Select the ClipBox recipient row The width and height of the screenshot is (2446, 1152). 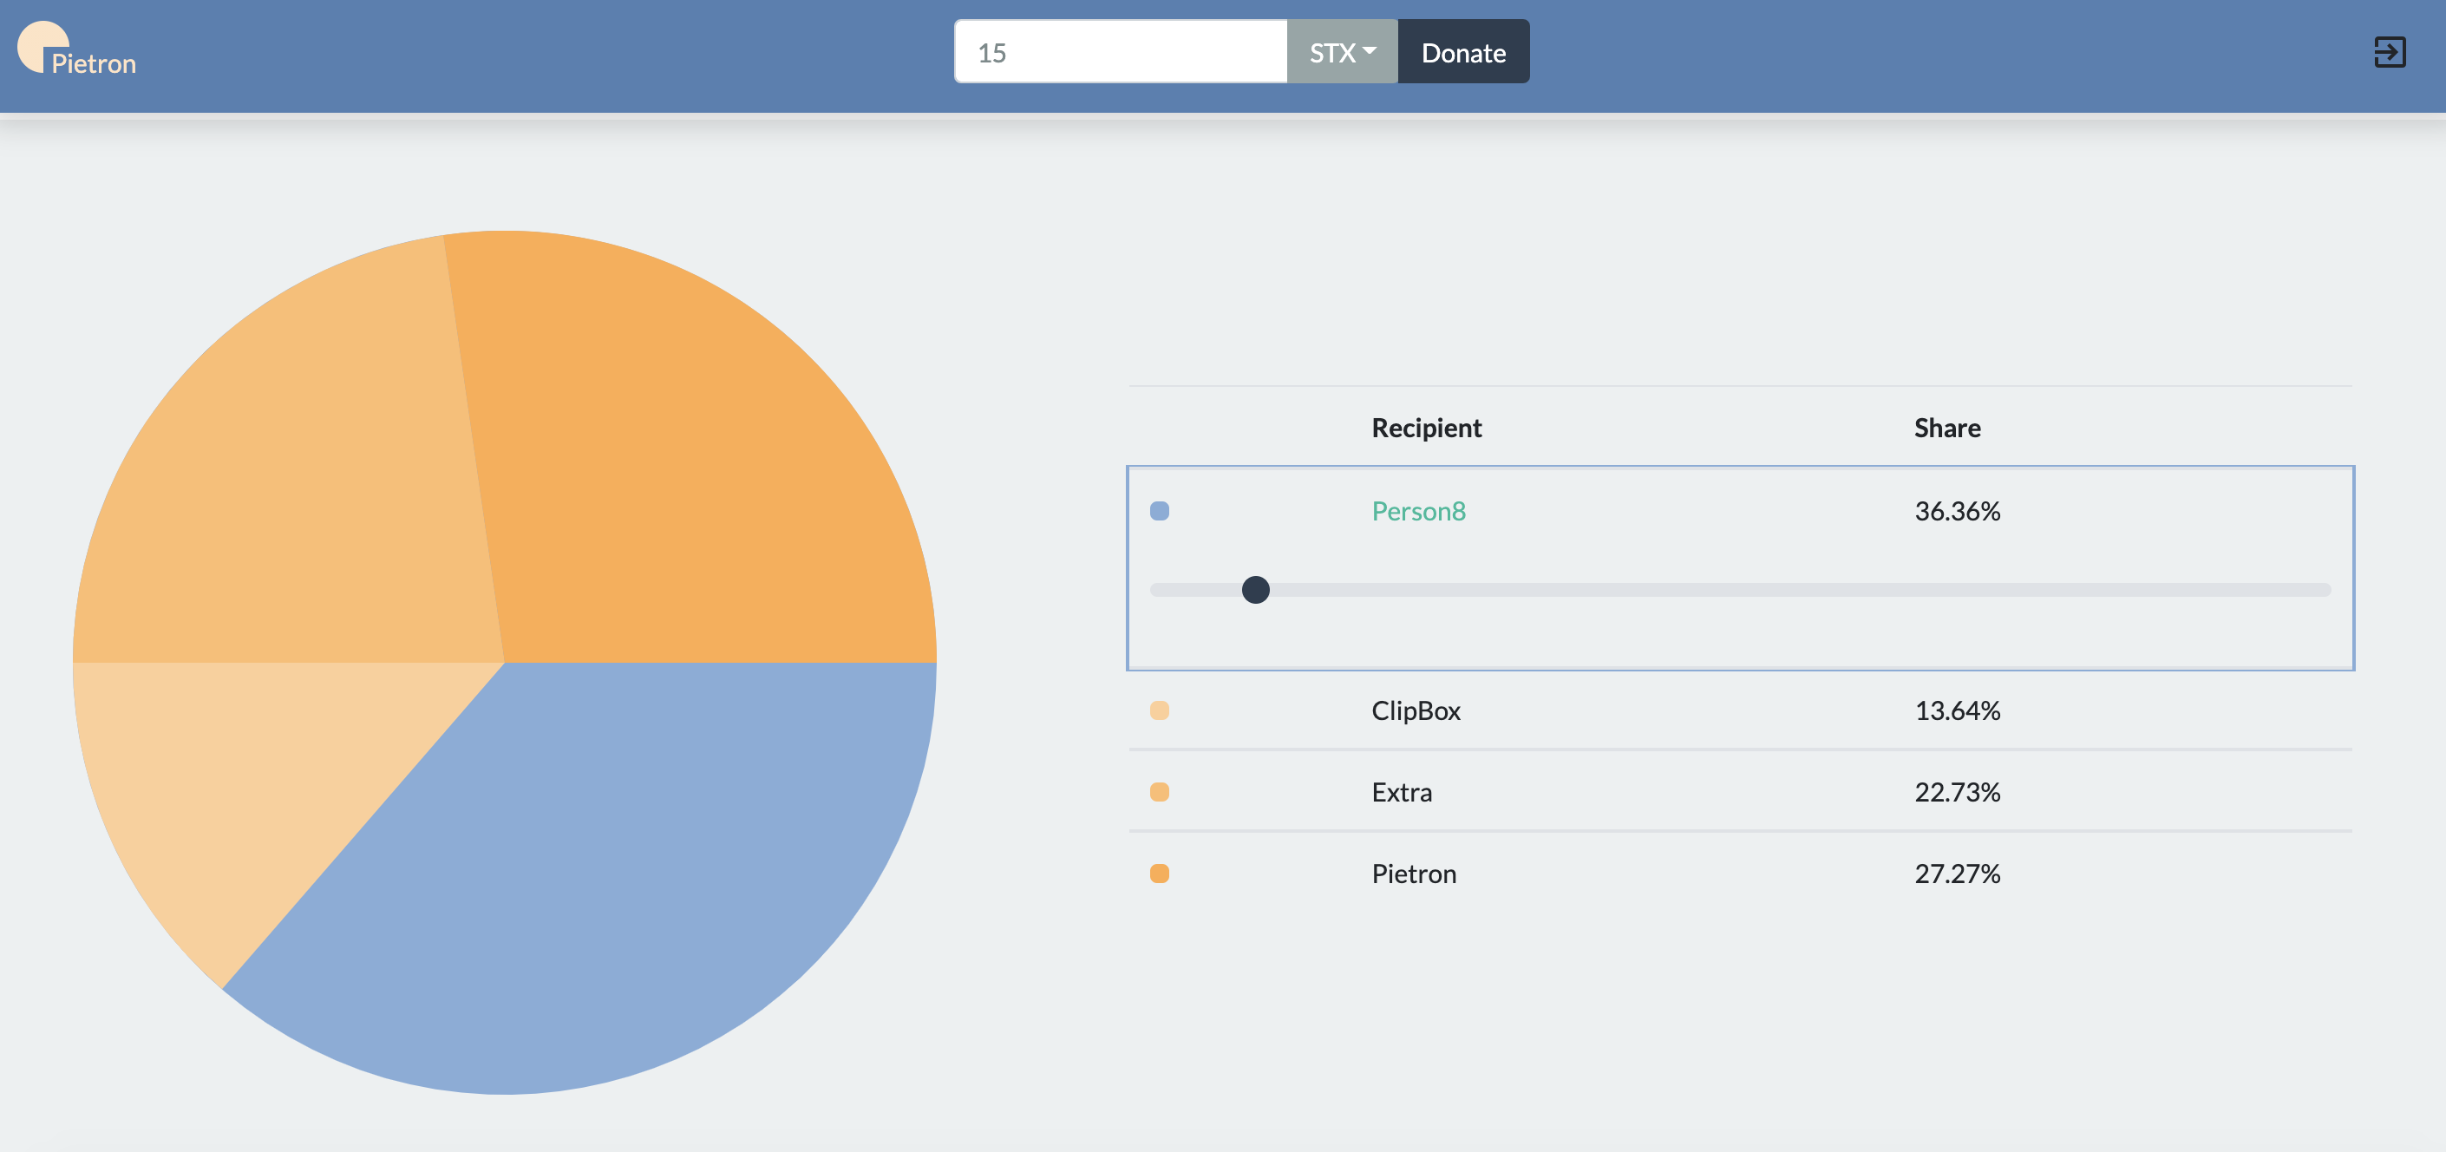coord(1740,710)
